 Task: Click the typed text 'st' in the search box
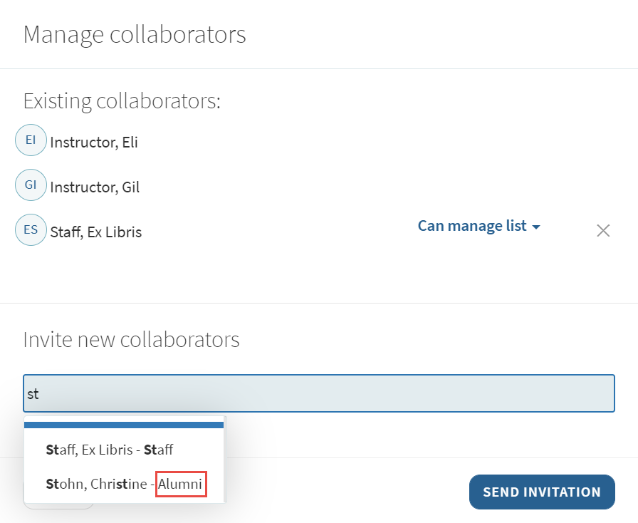(33, 393)
